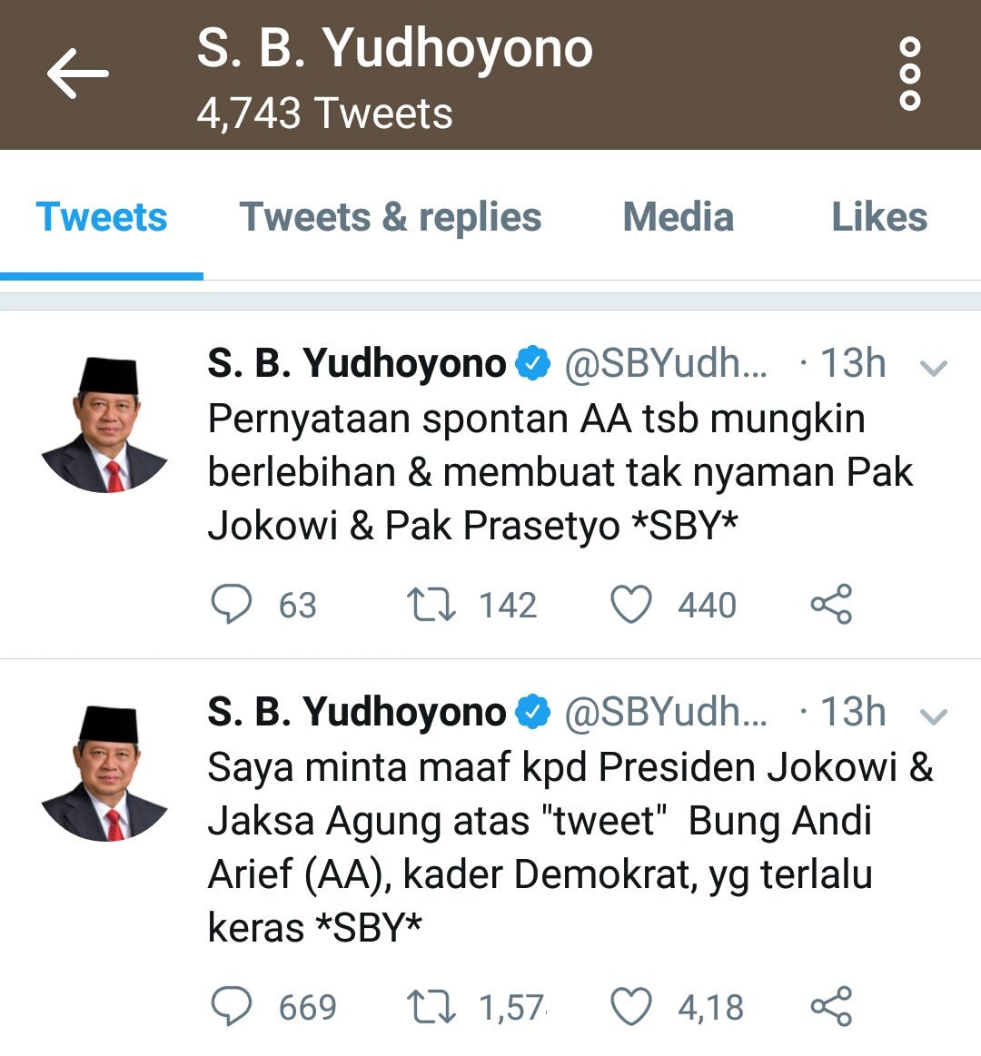The image size is (981, 1056).
Task: Open the Likes tab
Action: tap(879, 217)
